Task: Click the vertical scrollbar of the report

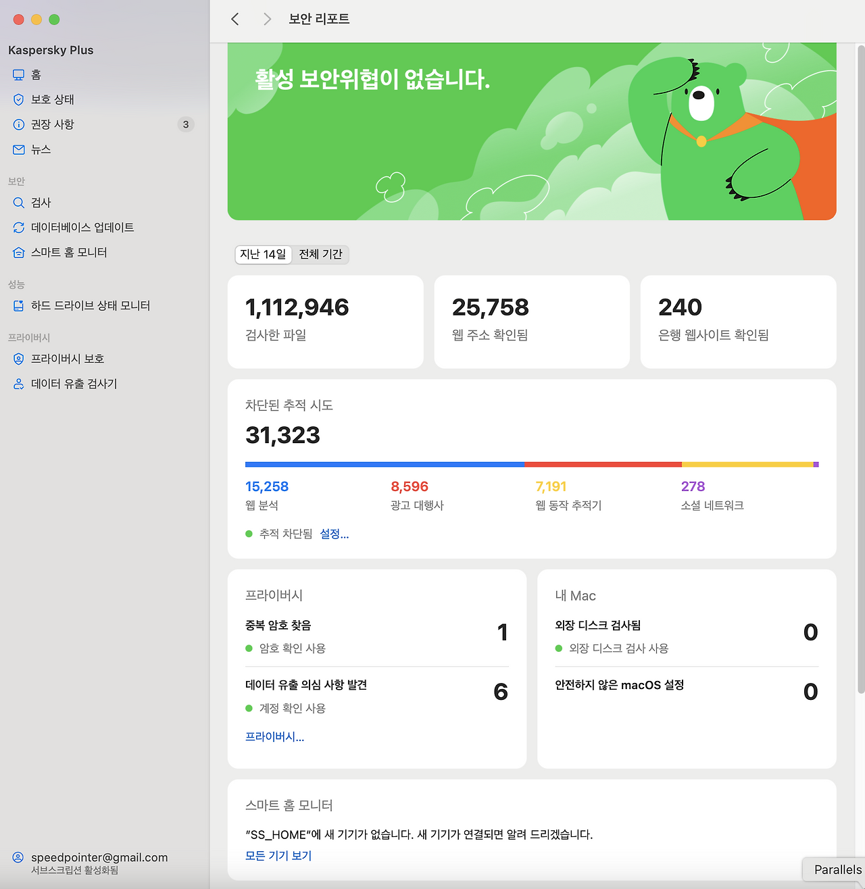Action: [x=860, y=369]
